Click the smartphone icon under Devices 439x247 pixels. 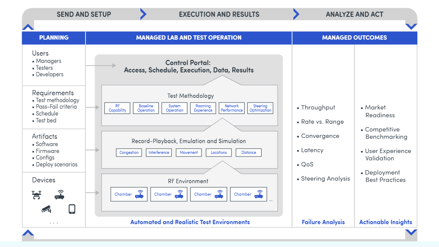(x=72, y=209)
